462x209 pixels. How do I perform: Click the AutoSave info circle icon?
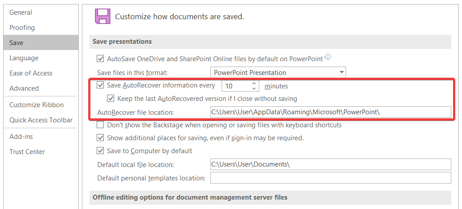click(328, 58)
